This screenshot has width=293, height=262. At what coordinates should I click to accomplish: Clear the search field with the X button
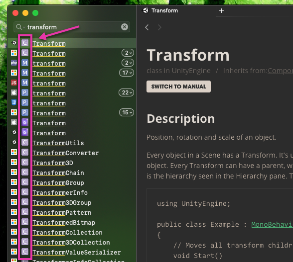[x=125, y=27]
